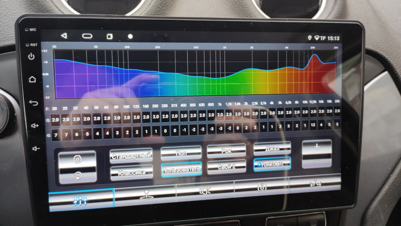This screenshot has width=401, height=226.
Task: Select the gain cell under 250 Hz
Action: pos(165,131)
